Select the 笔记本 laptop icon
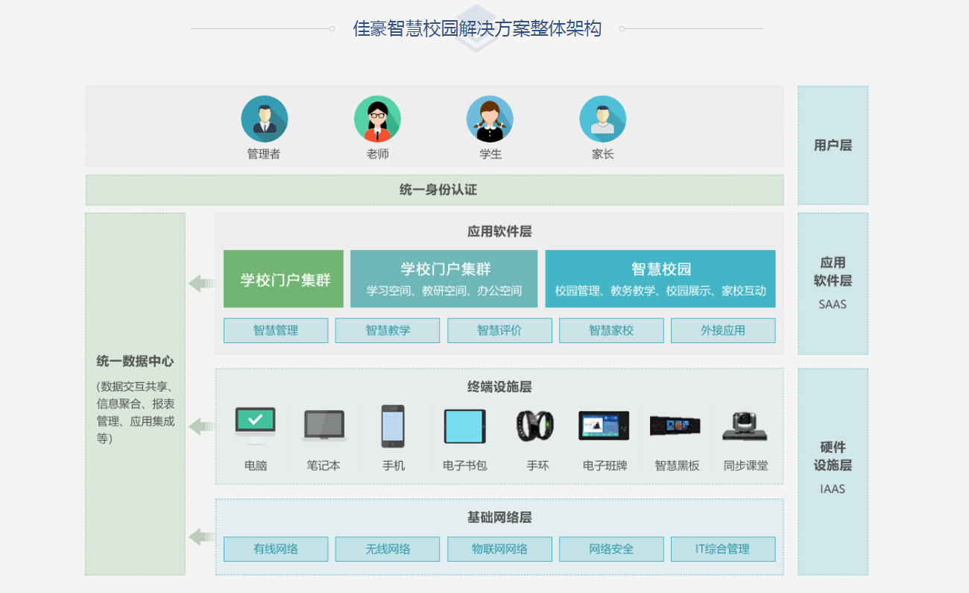This screenshot has height=593, width=969. coord(323,426)
